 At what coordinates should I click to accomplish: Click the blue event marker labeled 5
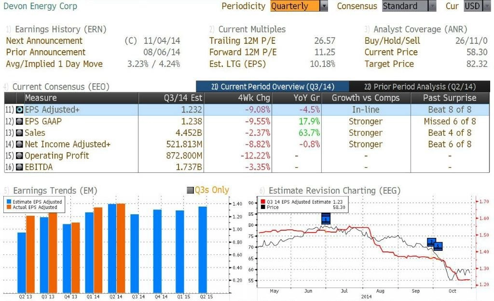(438, 246)
